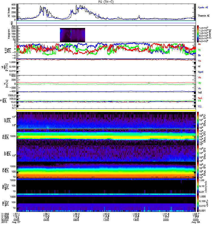Click the FBK mV/m color bar

pyautogui.click(x=198, y=186)
